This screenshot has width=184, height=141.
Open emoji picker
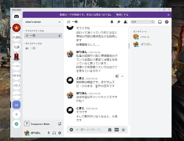pyautogui.click(x=123, y=130)
